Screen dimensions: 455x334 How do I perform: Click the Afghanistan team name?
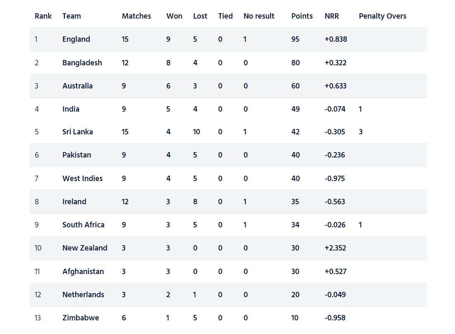(x=83, y=272)
